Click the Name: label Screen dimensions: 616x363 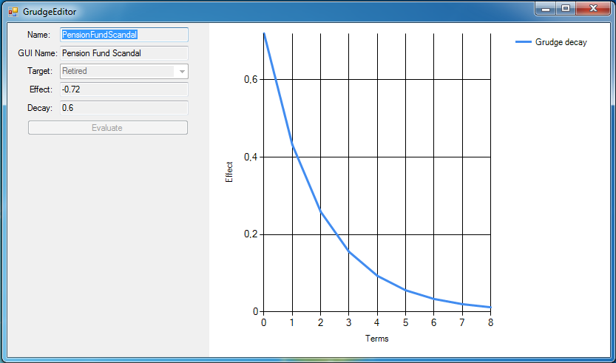pyautogui.click(x=39, y=35)
